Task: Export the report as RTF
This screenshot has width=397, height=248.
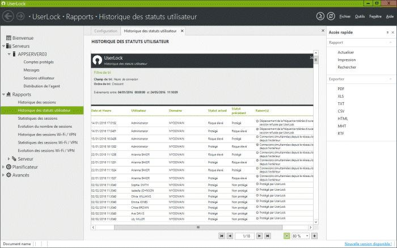Action: [x=340, y=133]
